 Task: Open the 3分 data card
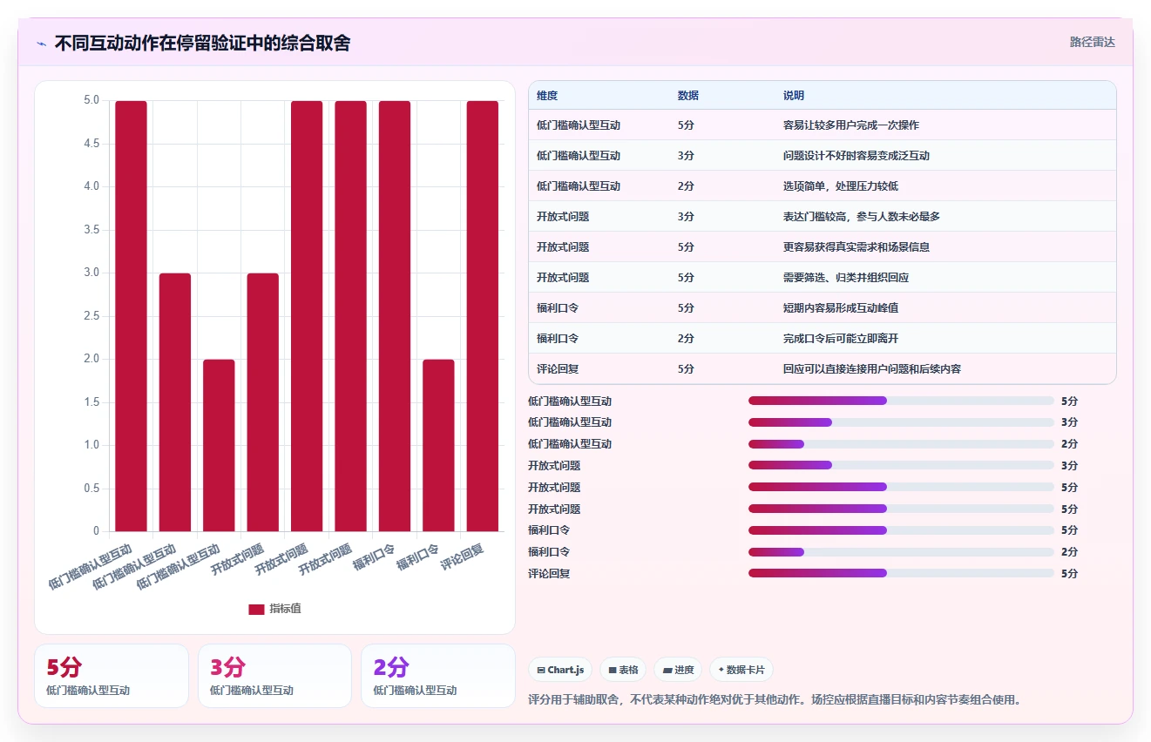(x=274, y=676)
